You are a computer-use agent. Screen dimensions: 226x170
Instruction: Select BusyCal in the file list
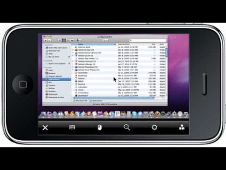119,84
